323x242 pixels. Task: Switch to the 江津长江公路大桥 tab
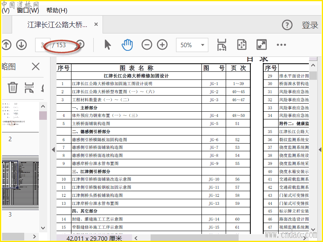click(x=57, y=25)
